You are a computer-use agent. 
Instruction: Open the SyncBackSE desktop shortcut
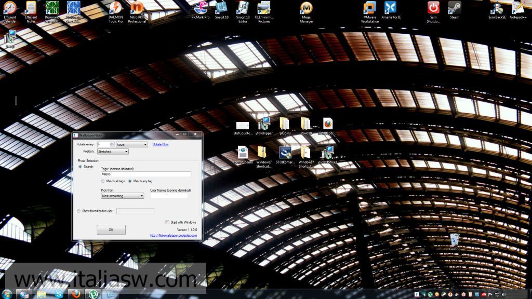497,10
